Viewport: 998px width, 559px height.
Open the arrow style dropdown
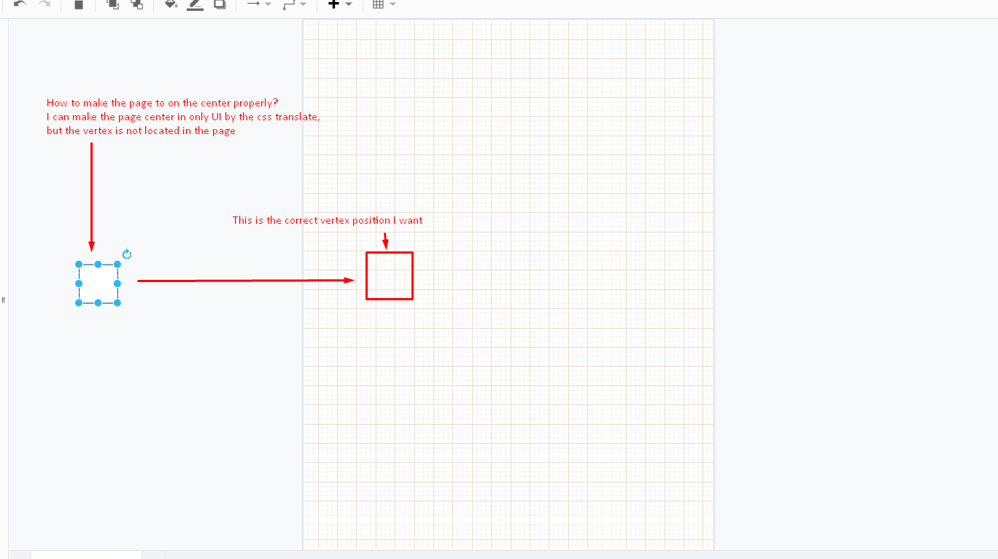(x=266, y=6)
